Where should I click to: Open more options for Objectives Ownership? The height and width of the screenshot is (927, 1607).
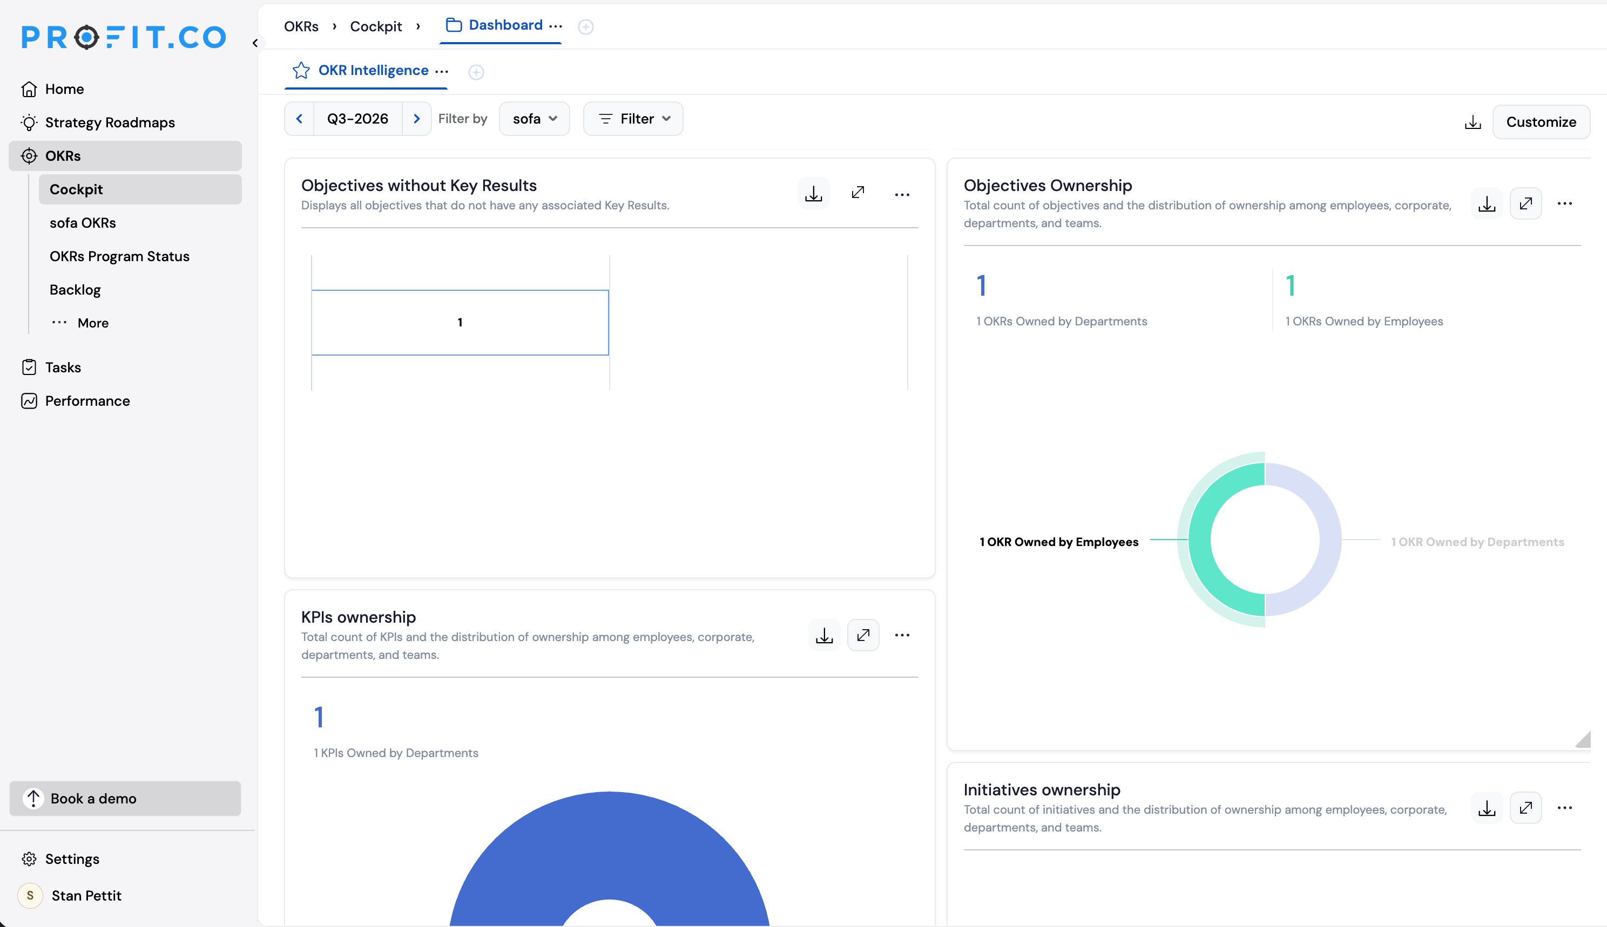(1565, 204)
